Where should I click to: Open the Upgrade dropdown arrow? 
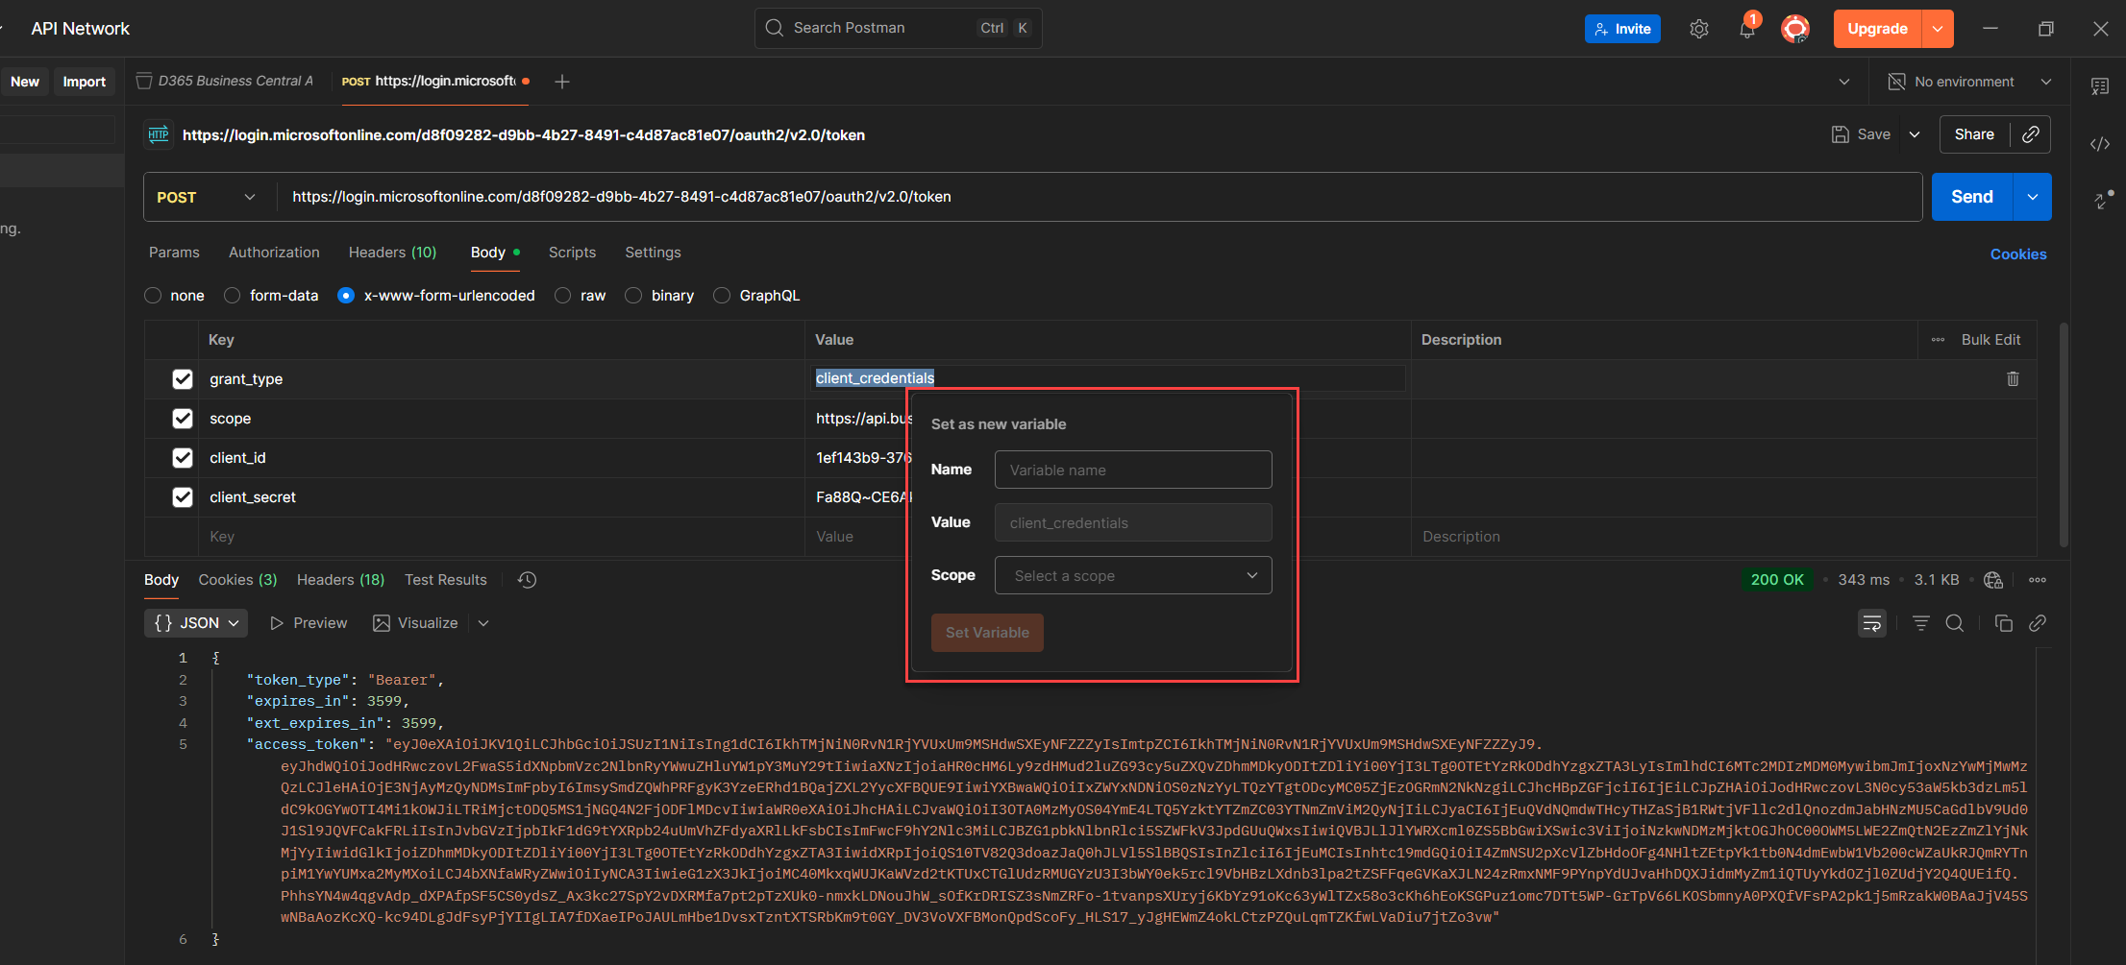(x=1938, y=29)
